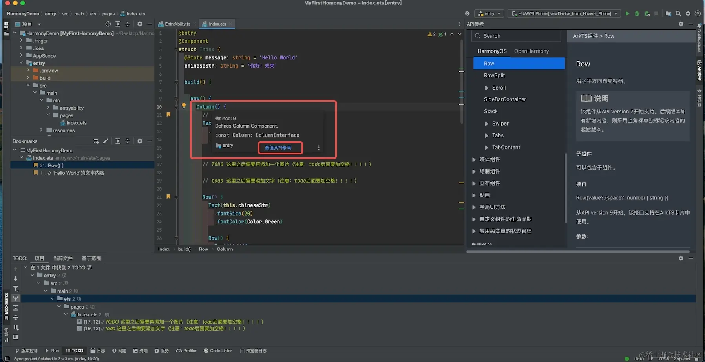Click the line 21 bookmark marker in the editor gutter
This screenshot has height=362, width=705.
(x=168, y=197)
